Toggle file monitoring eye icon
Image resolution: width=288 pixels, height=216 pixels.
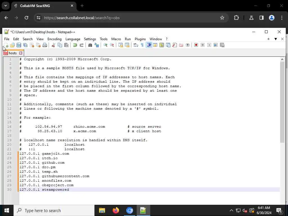[188, 45]
